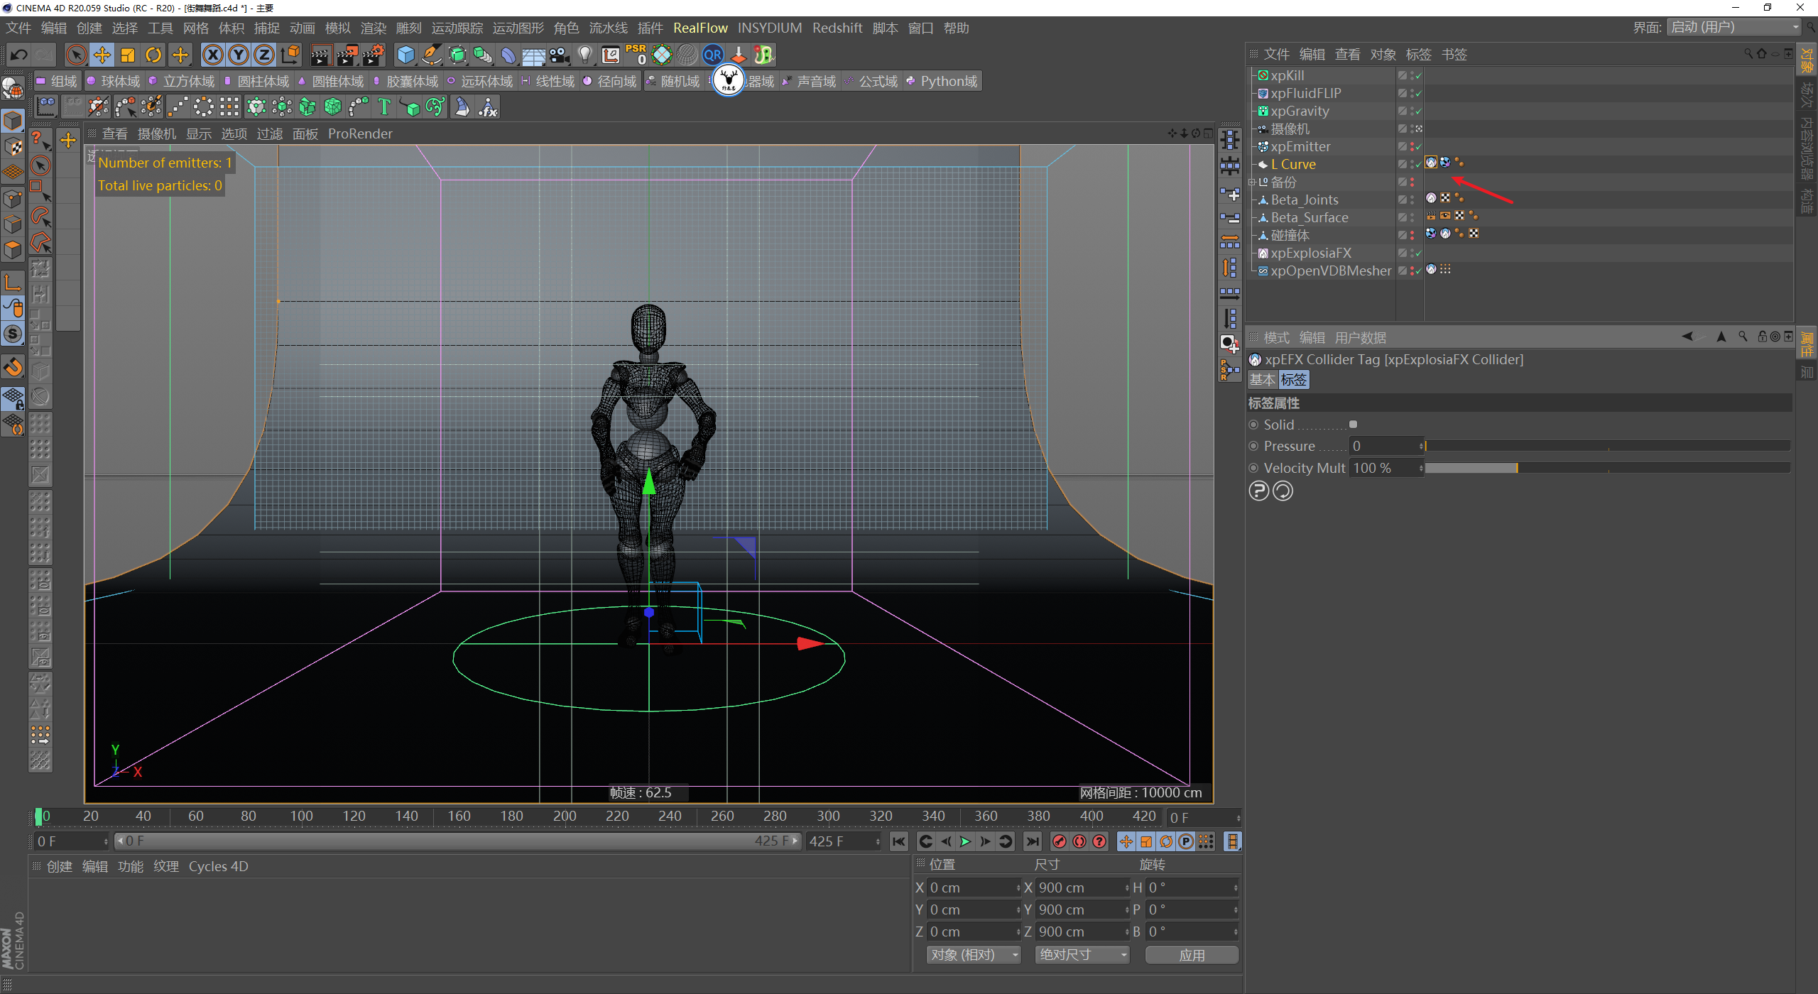Select the Rotate tool in toolbar

[x=153, y=55]
